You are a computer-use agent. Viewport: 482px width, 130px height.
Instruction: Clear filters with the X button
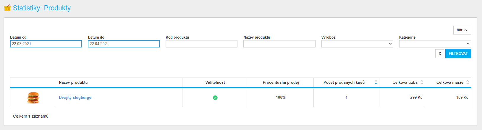click(440, 54)
